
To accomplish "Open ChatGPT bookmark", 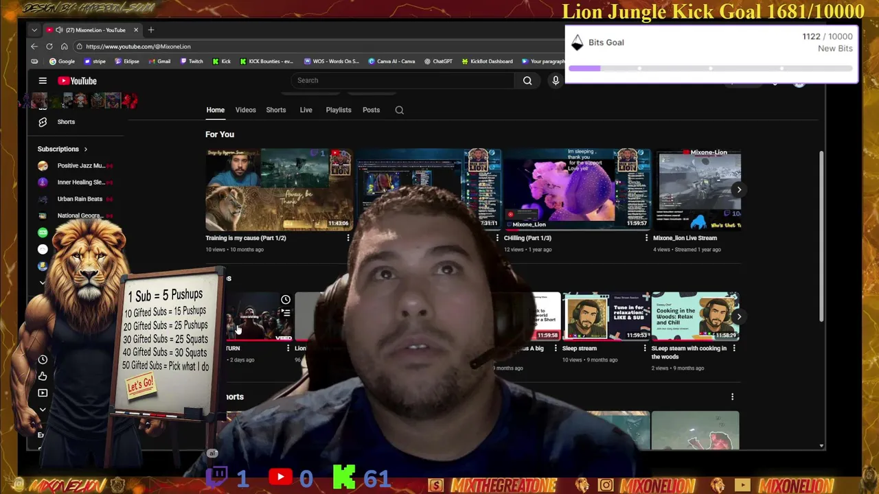I will (438, 61).
